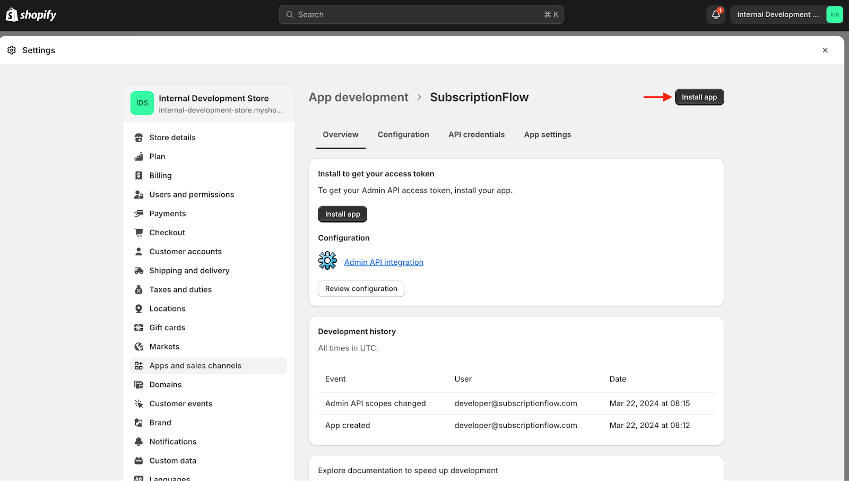This screenshot has width=849, height=481.
Task: Select Users and permissions
Action: 209,195
